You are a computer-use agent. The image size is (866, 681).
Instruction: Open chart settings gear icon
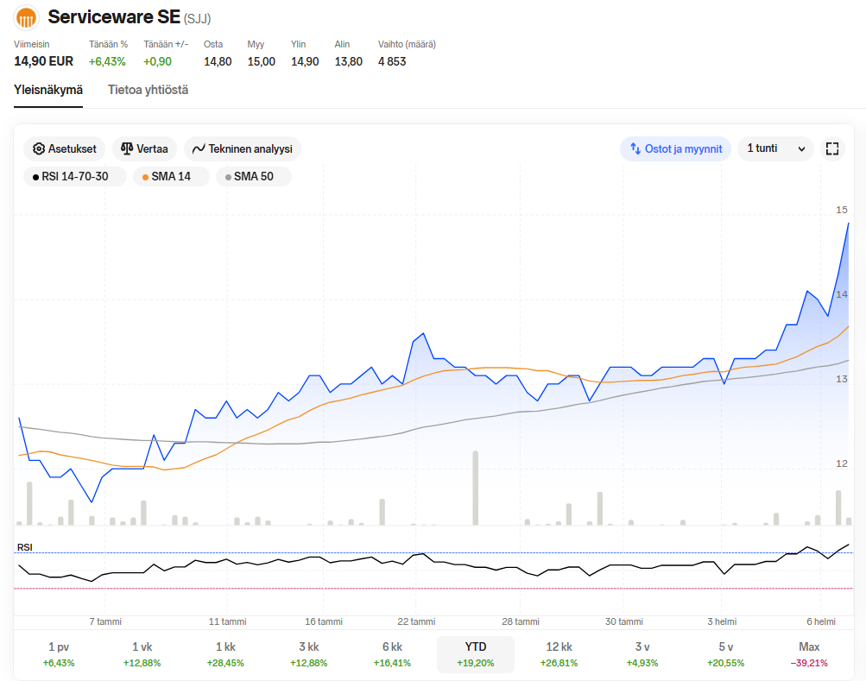click(x=39, y=148)
